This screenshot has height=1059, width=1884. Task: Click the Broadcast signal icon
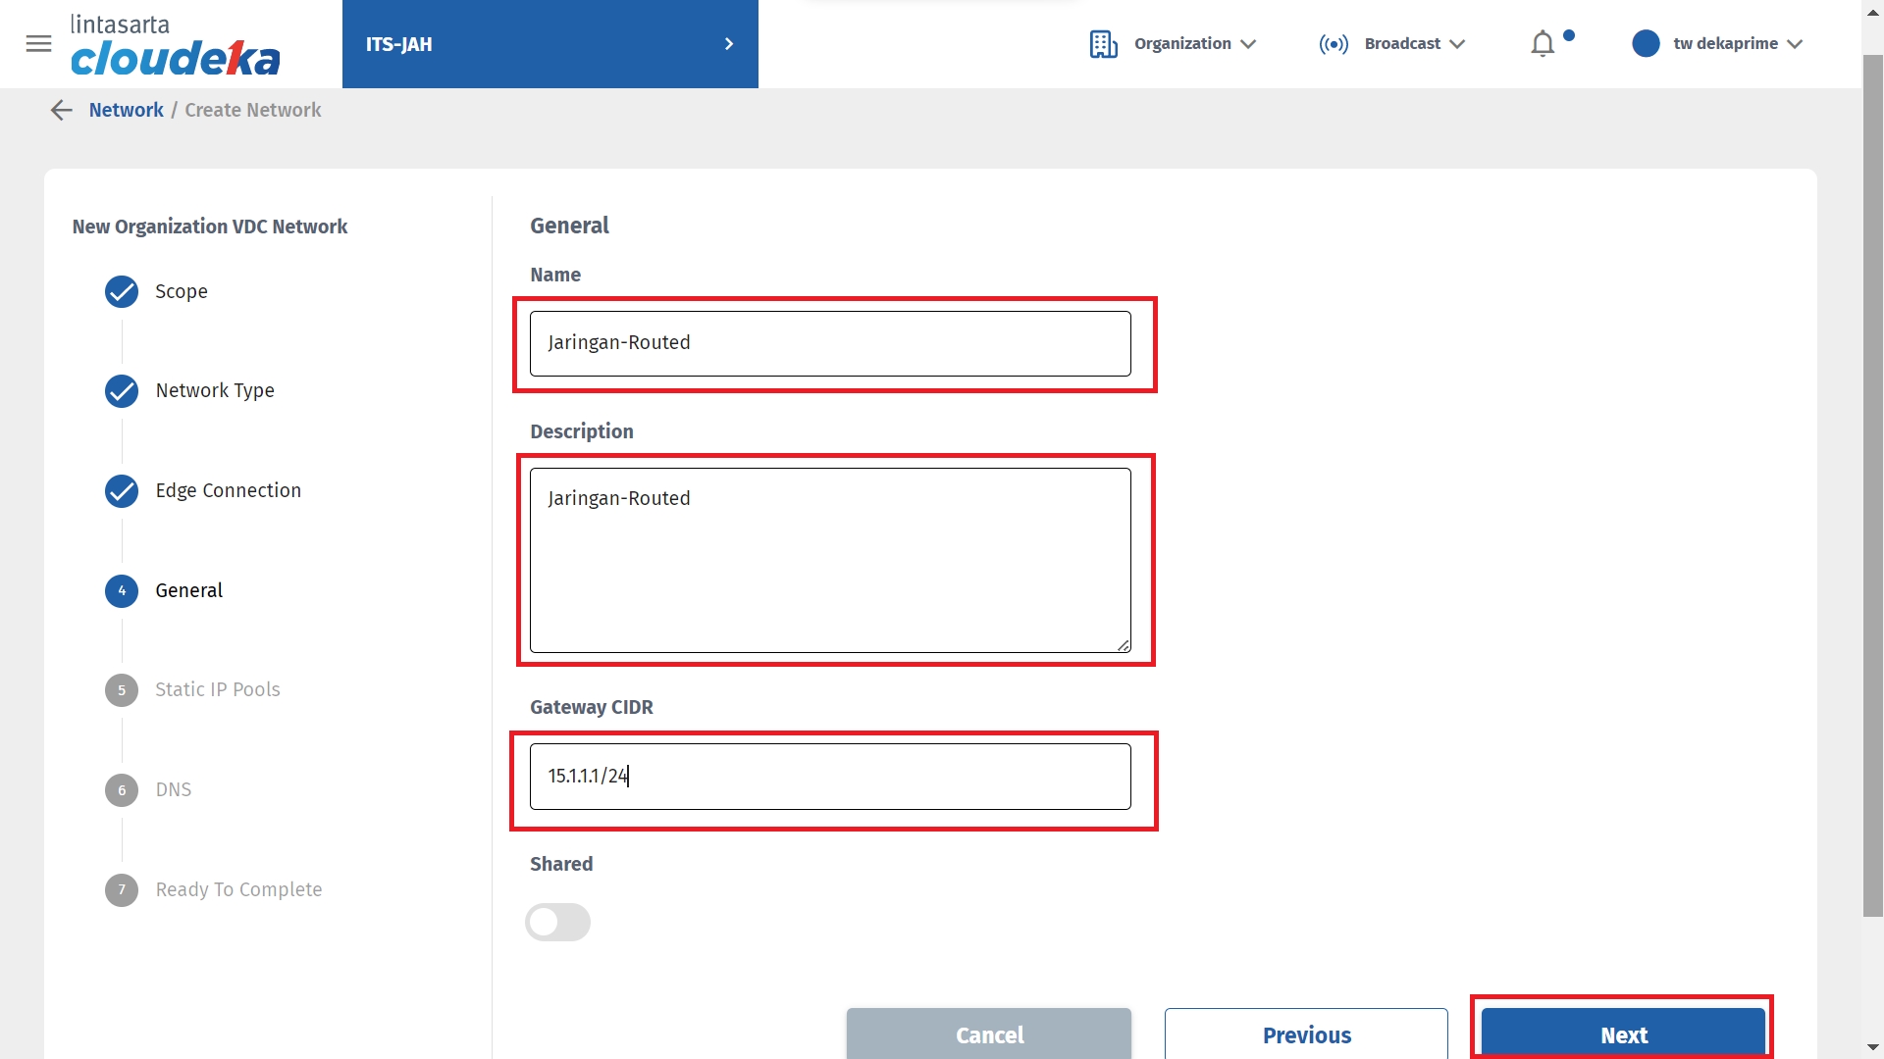coord(1333,44)
